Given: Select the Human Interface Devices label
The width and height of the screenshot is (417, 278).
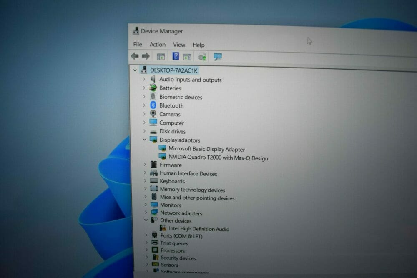Looking at the screenshot, I should point(188,173).
